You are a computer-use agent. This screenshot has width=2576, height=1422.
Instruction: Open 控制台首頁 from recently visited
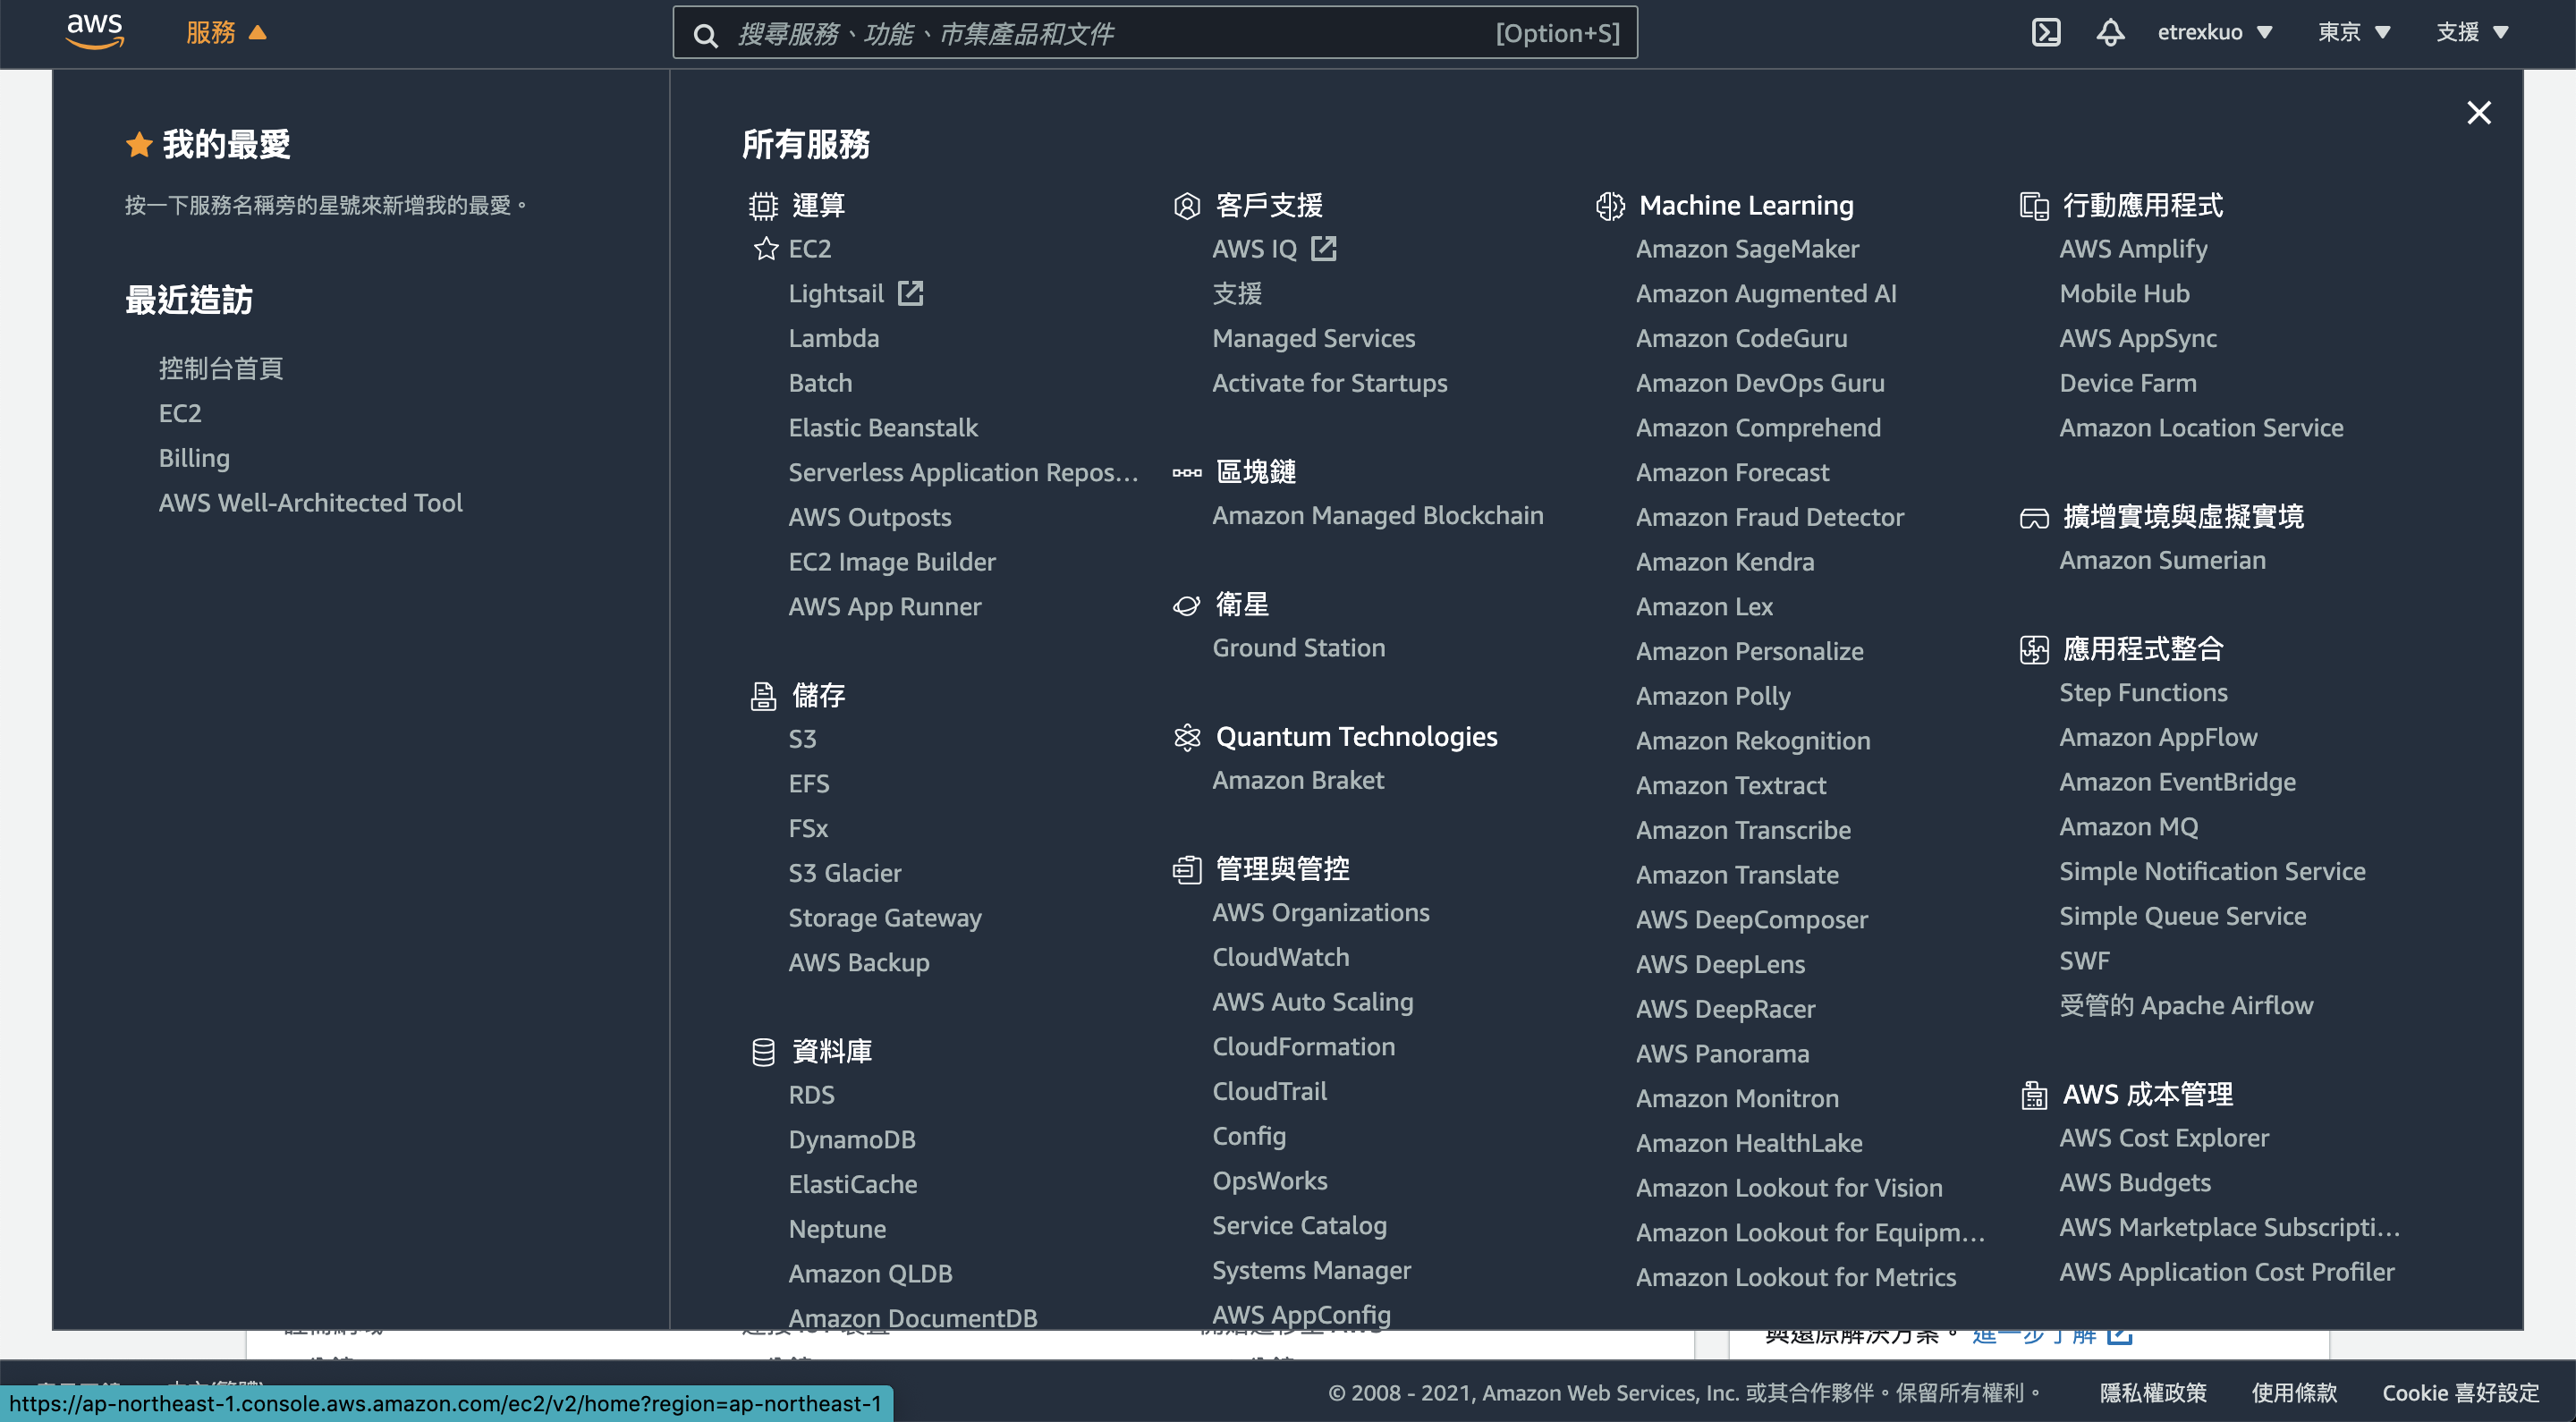[x=220, y=369]
